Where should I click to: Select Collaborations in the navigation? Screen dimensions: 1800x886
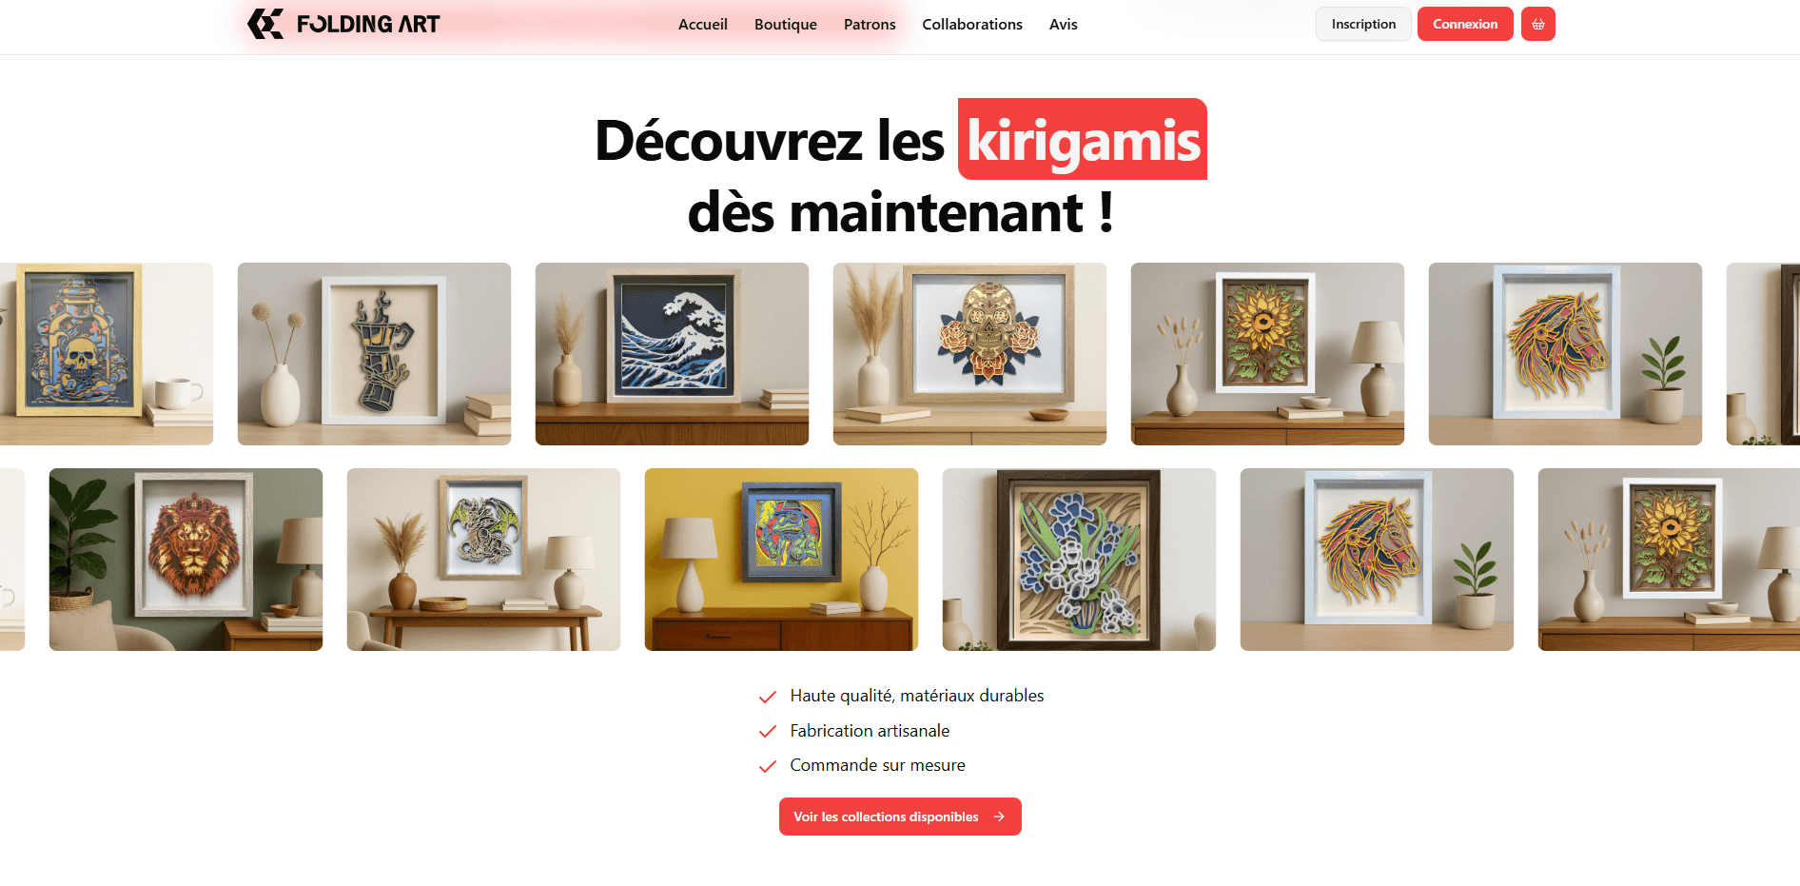click(971, 25)
